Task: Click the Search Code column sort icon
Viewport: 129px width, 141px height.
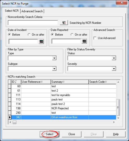Action: click(106, 82)
